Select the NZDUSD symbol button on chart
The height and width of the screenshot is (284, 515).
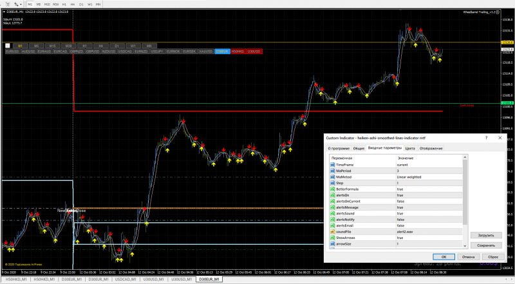[x=109, y=52]
